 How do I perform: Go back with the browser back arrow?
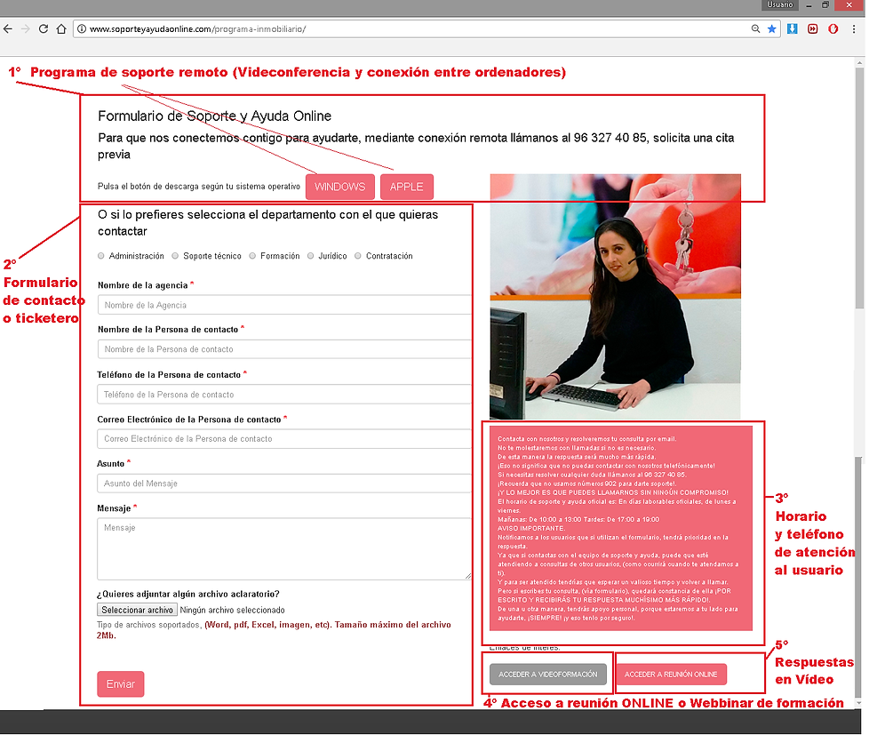pyautogui.click(x=8, y=28)
